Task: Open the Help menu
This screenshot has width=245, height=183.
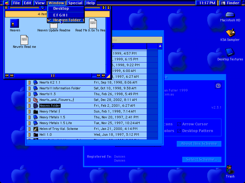Action: 90,3
